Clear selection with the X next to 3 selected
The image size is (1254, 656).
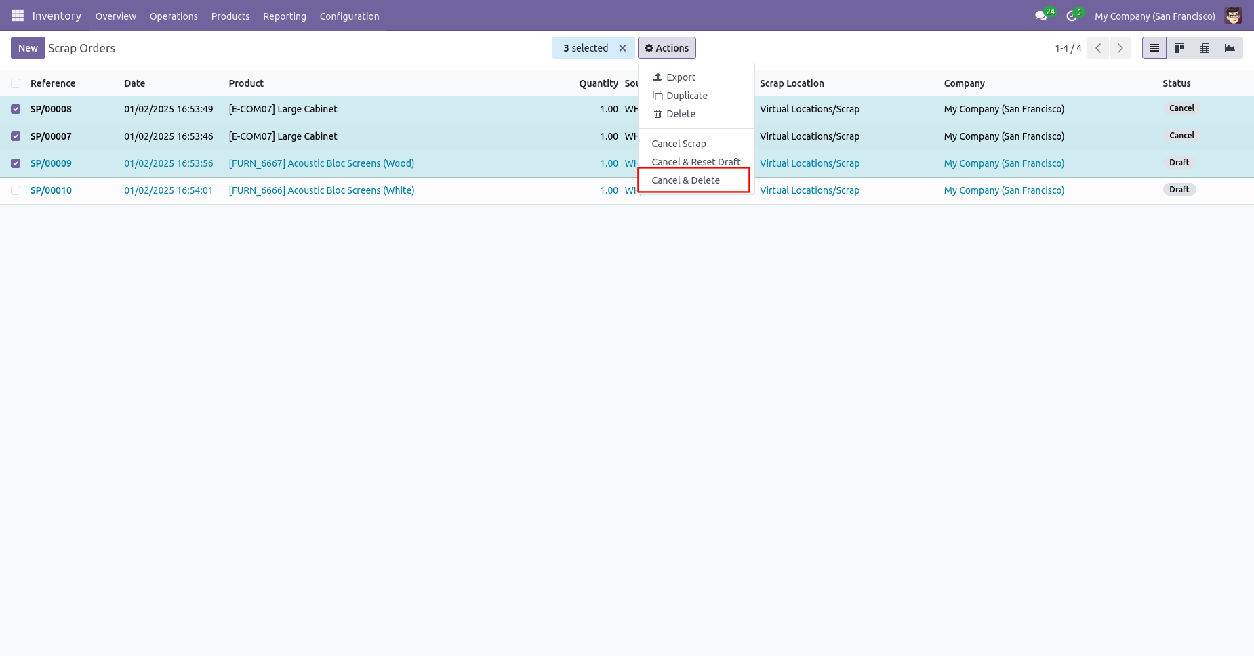coord(622,48)
